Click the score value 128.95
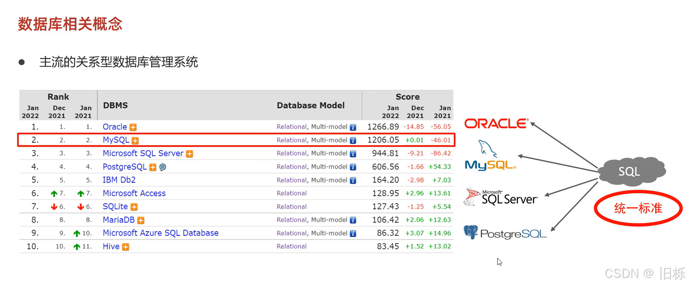Viewport: 687px width, 285px height. tap(386, 193)
